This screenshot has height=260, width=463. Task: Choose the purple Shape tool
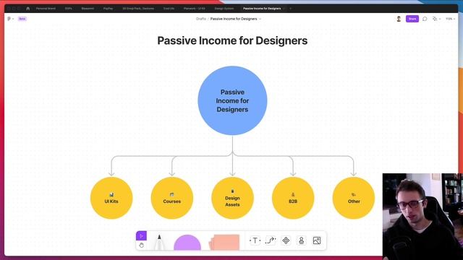187,243
